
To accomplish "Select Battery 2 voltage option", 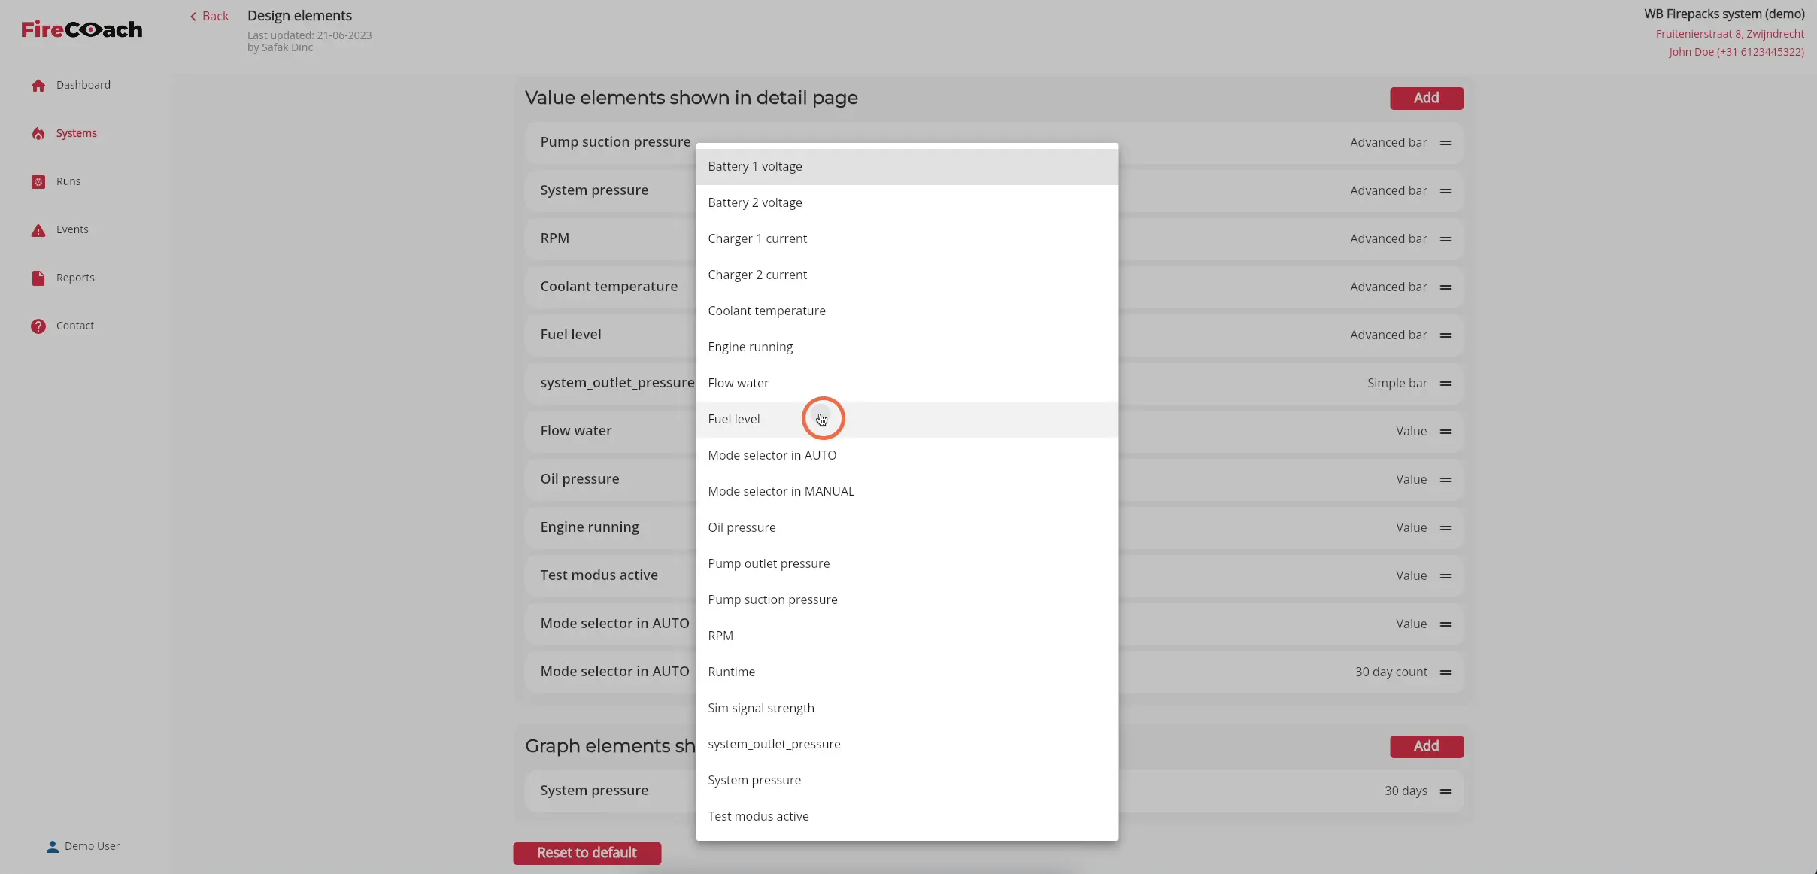I will 906,203.
